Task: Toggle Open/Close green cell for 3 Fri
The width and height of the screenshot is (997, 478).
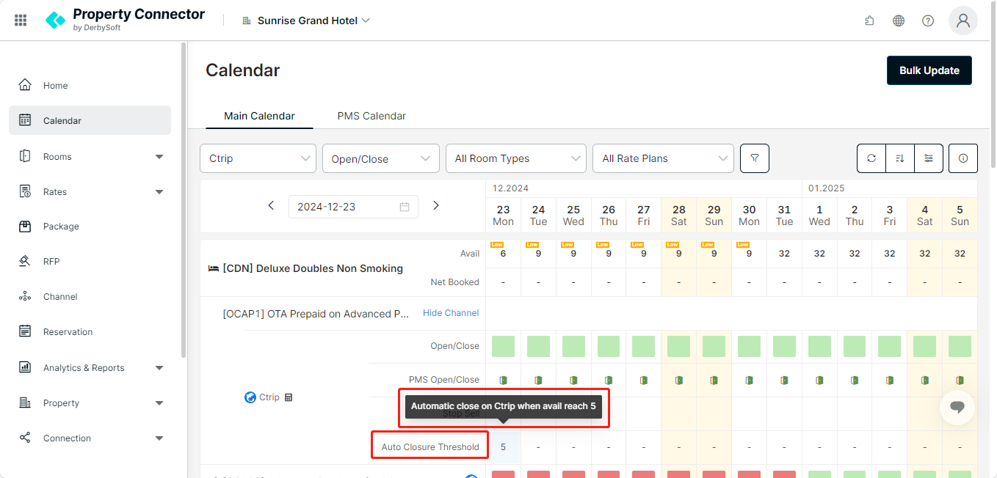Action: coord(890,346)
